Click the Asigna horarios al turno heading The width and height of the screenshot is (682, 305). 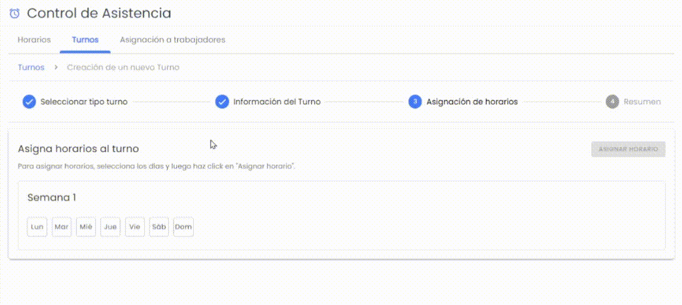click(78, 149)
